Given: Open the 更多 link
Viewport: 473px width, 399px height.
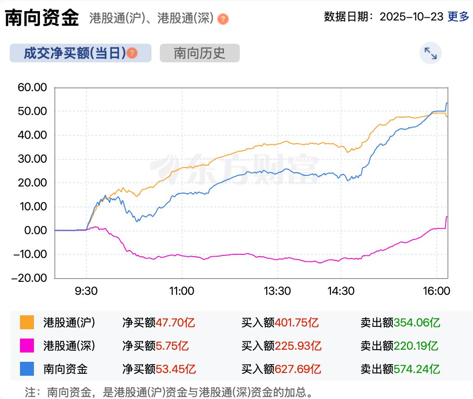Looking at the screenshot, I should point(458,17).
